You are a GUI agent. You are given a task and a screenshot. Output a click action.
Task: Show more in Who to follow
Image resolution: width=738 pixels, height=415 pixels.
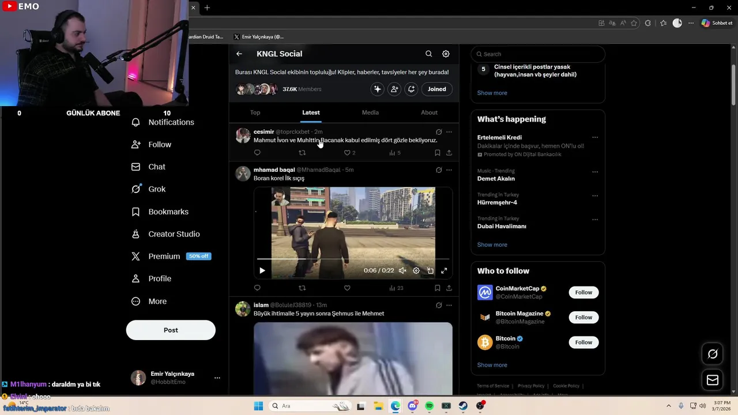[x=492, y=365]
